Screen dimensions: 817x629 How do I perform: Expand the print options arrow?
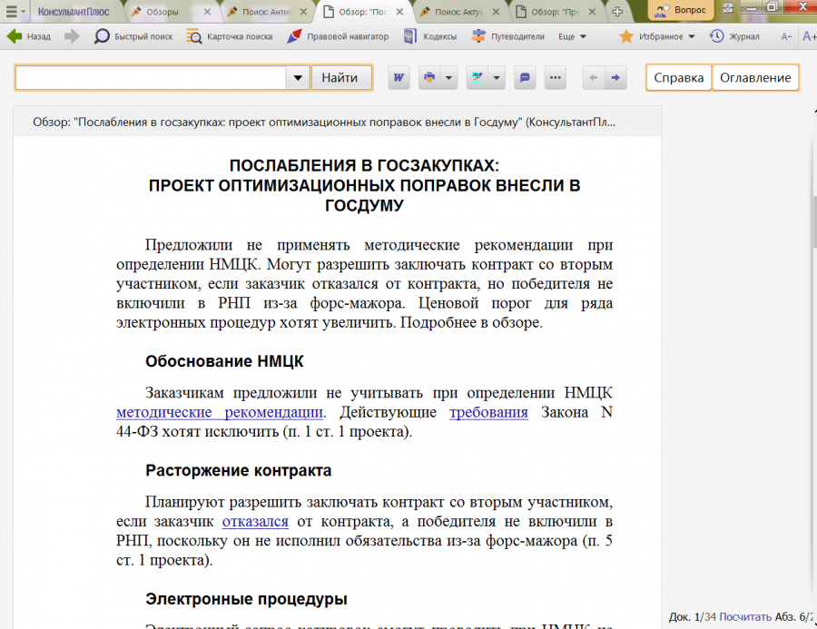click(x=449, y=78)
